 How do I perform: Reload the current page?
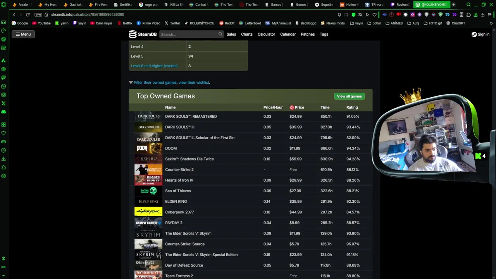[x=28, y=14]
